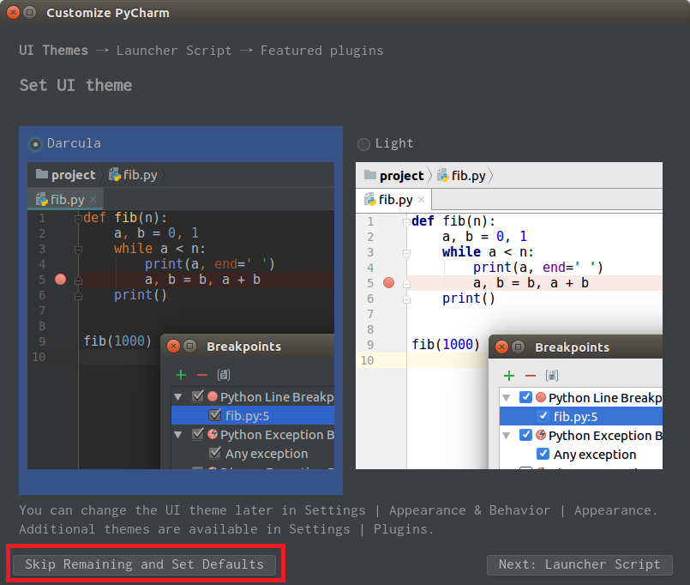
Task: Minimize Breakpoints dialog in Darcula preview
Action: (x=189, y=347)
